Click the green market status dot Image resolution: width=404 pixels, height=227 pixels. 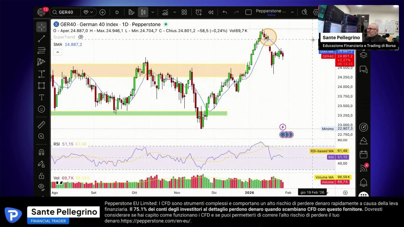[166, 24]
